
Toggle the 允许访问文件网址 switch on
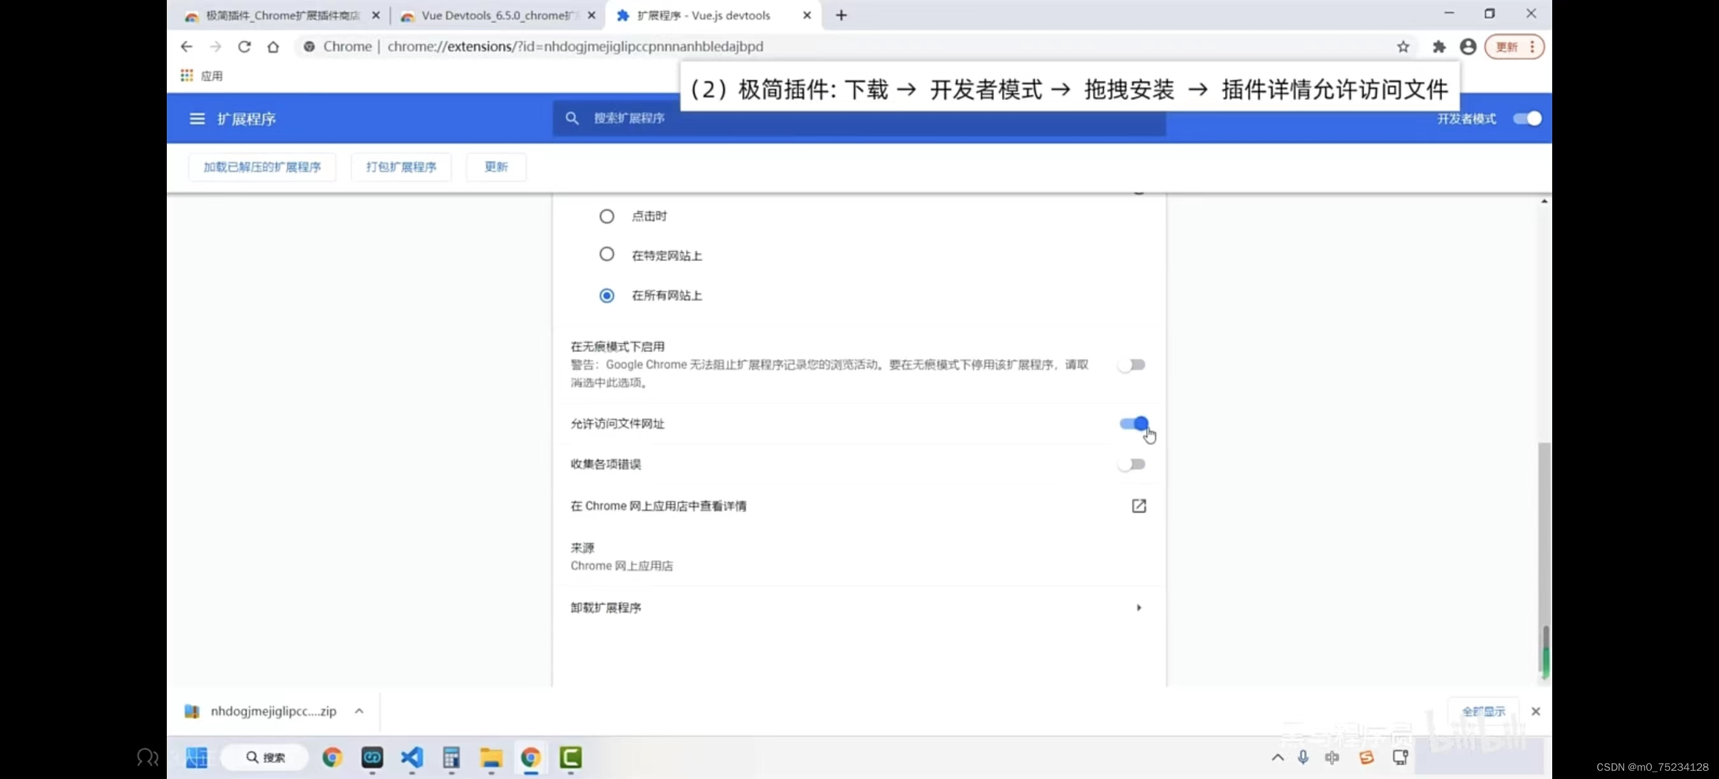[x=1133, y=423]
